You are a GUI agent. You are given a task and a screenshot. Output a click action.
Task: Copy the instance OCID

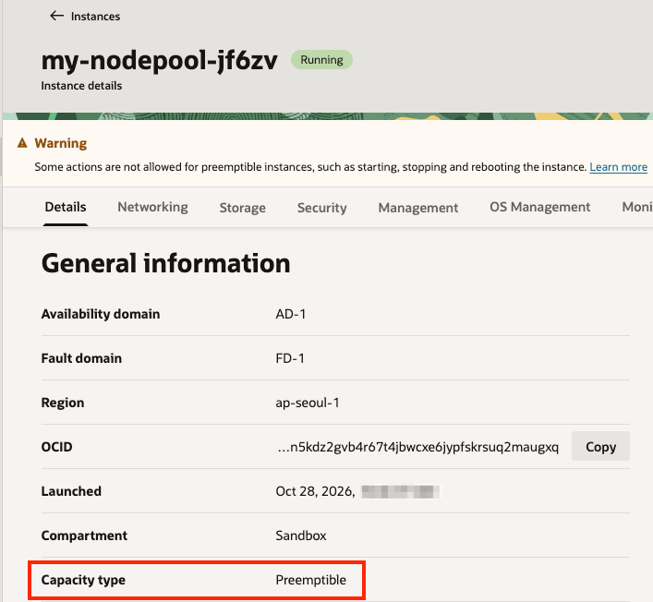[600, 446]
